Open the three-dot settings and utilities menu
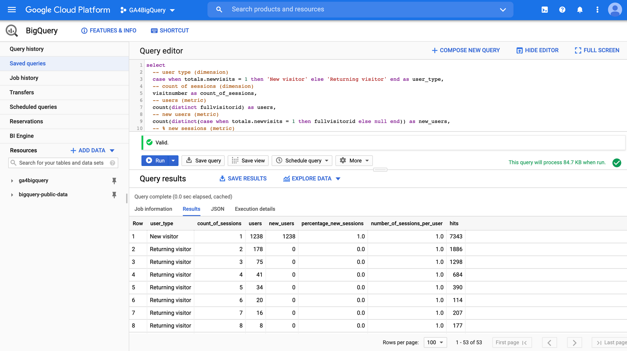 tap(597, 10)
